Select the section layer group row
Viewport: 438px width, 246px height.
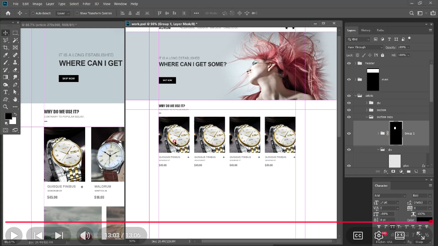[391, 110]
